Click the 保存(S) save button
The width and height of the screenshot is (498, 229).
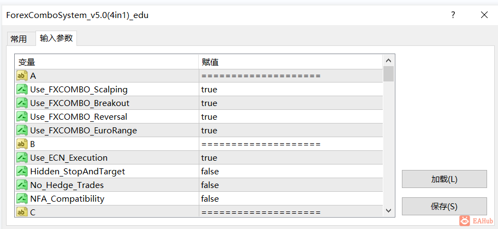pyautogui.click(x=444, y=207)
